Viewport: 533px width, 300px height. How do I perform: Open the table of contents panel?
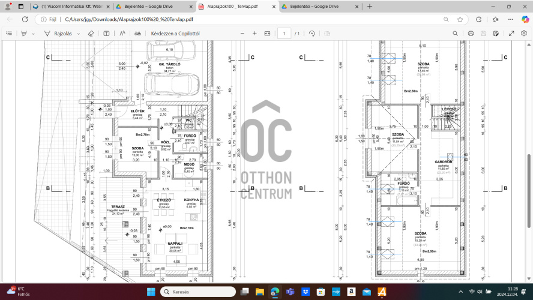(x=9, y=33)
